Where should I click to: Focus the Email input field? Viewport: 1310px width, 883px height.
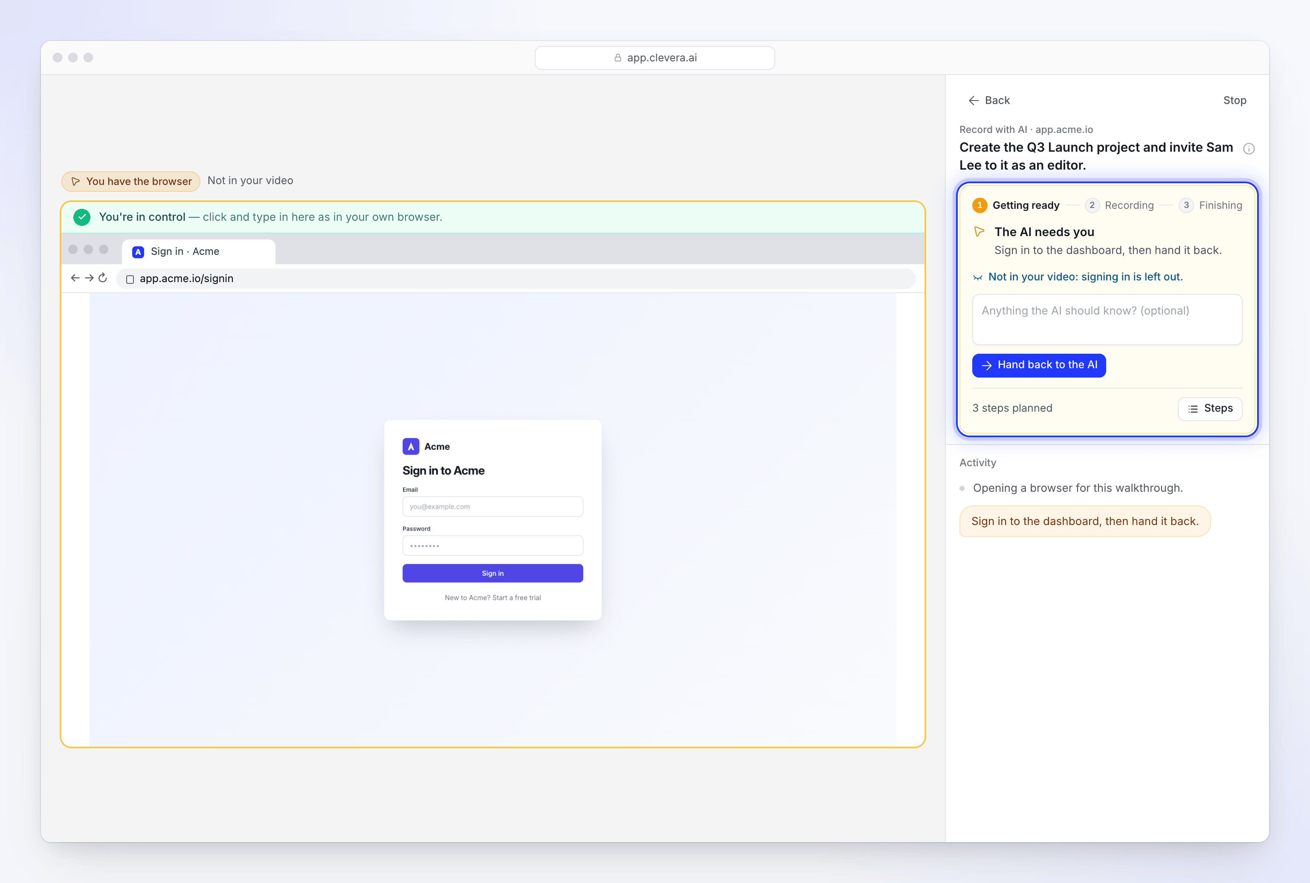click(493, 506)
